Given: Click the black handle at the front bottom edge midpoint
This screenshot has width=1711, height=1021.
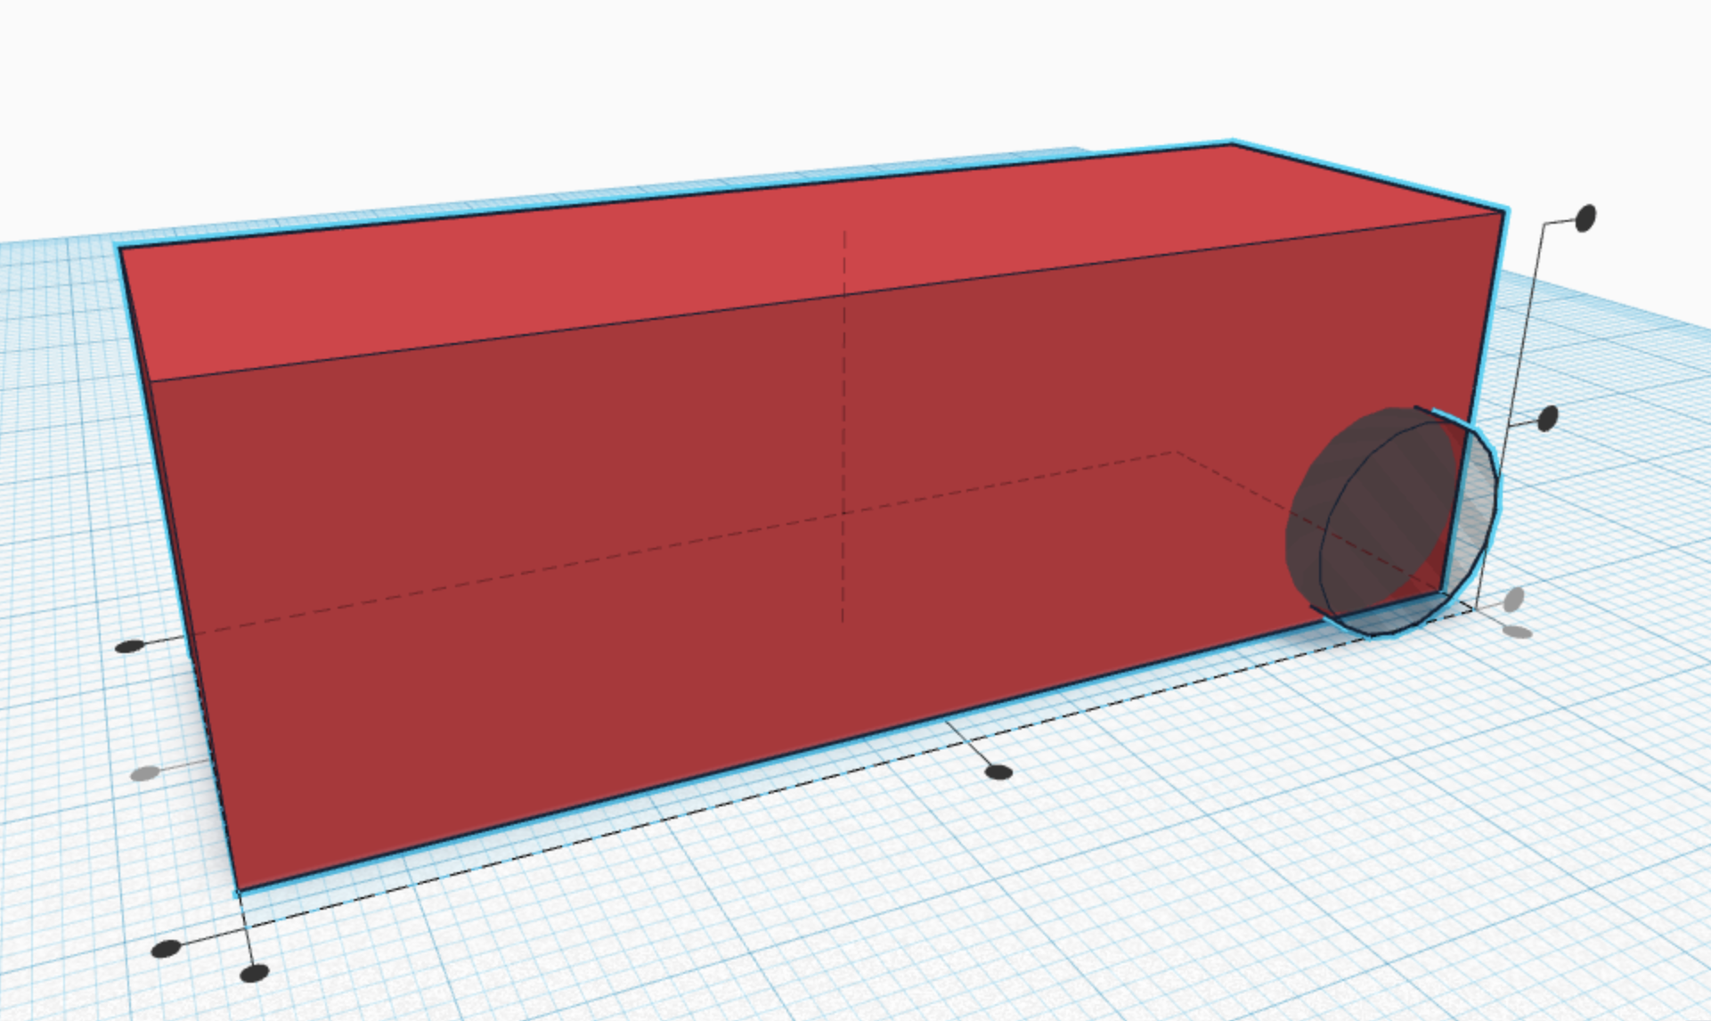Looking at the screenshot, I should coord(998,772).
